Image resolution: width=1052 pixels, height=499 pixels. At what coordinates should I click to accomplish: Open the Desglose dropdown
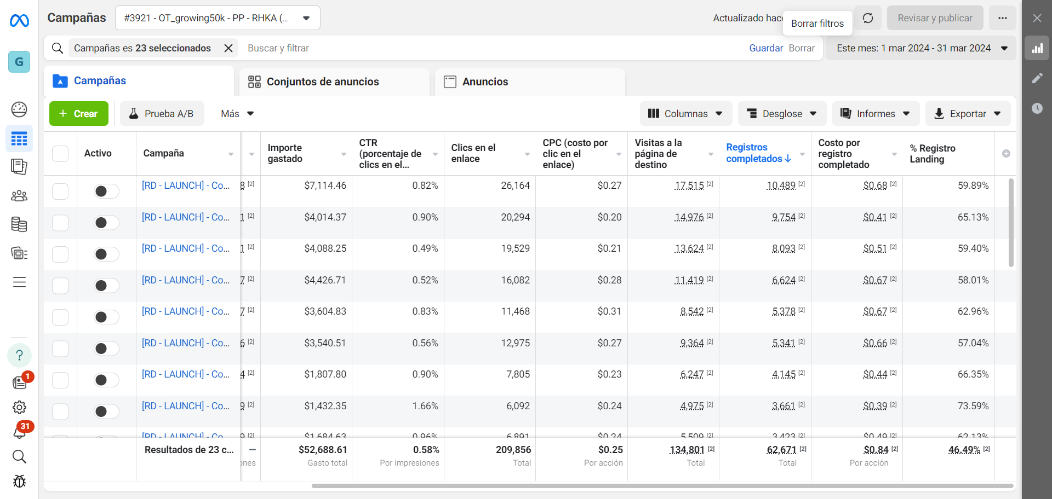782,114
